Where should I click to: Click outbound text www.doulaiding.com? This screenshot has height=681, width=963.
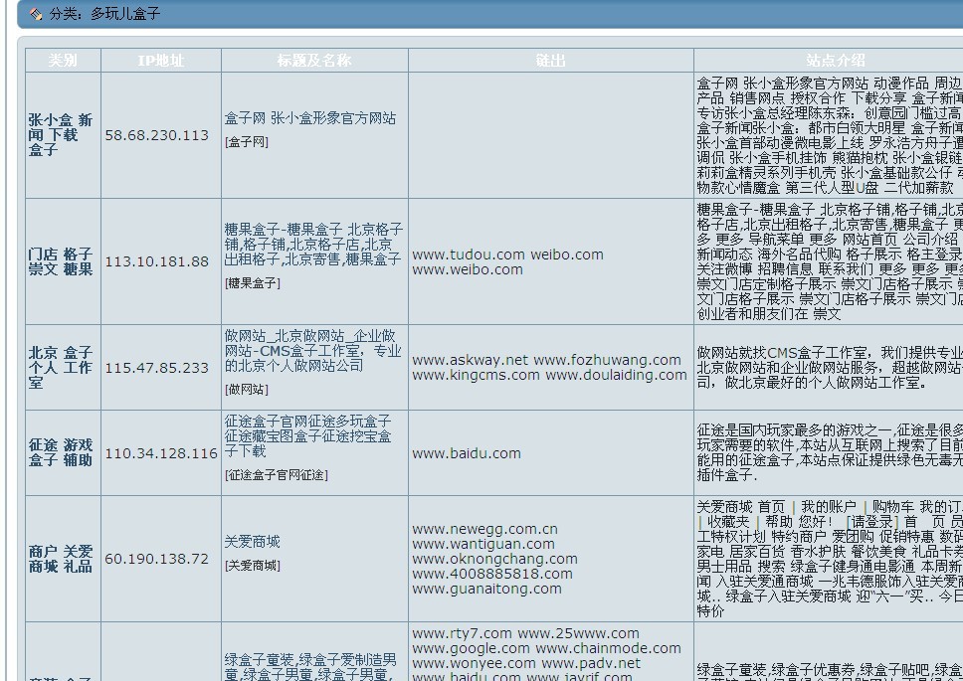[616, 375]
